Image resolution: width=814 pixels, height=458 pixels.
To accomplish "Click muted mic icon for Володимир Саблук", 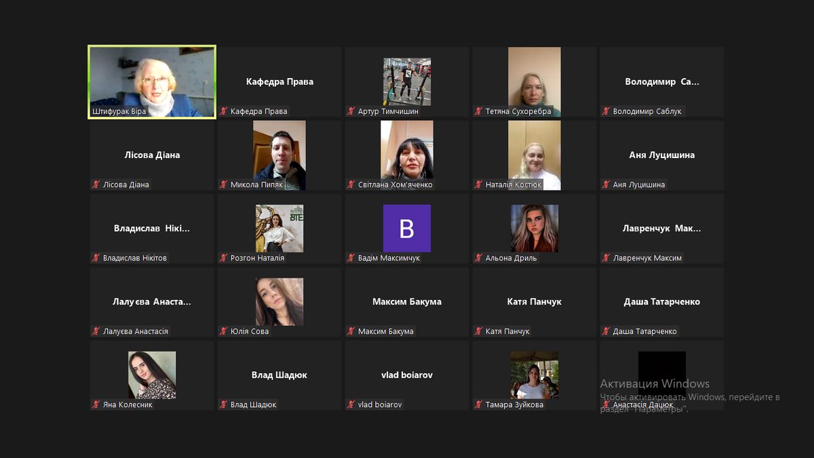I will click(x=606, y=111).
